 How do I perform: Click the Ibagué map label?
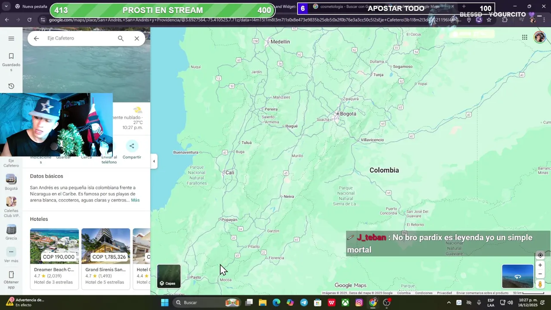(x=291, y=126)
